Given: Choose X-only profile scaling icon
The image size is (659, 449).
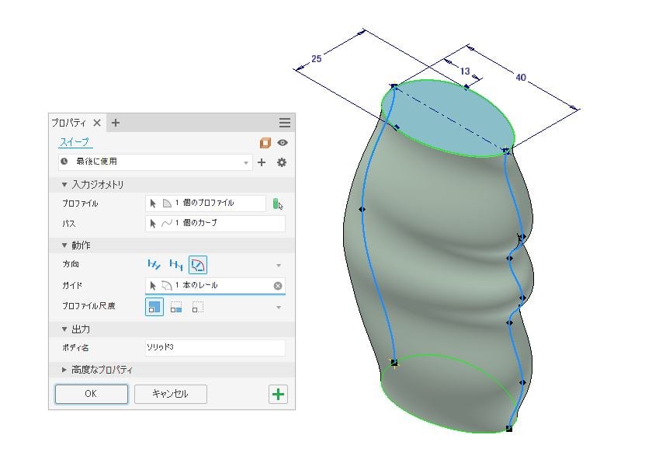Looking at the screenshot, I should (176, 307).
